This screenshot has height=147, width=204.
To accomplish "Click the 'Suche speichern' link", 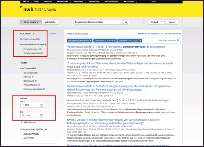I will (173, 33).
